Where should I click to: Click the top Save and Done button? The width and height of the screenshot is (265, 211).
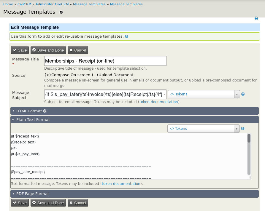coord(48,50)
